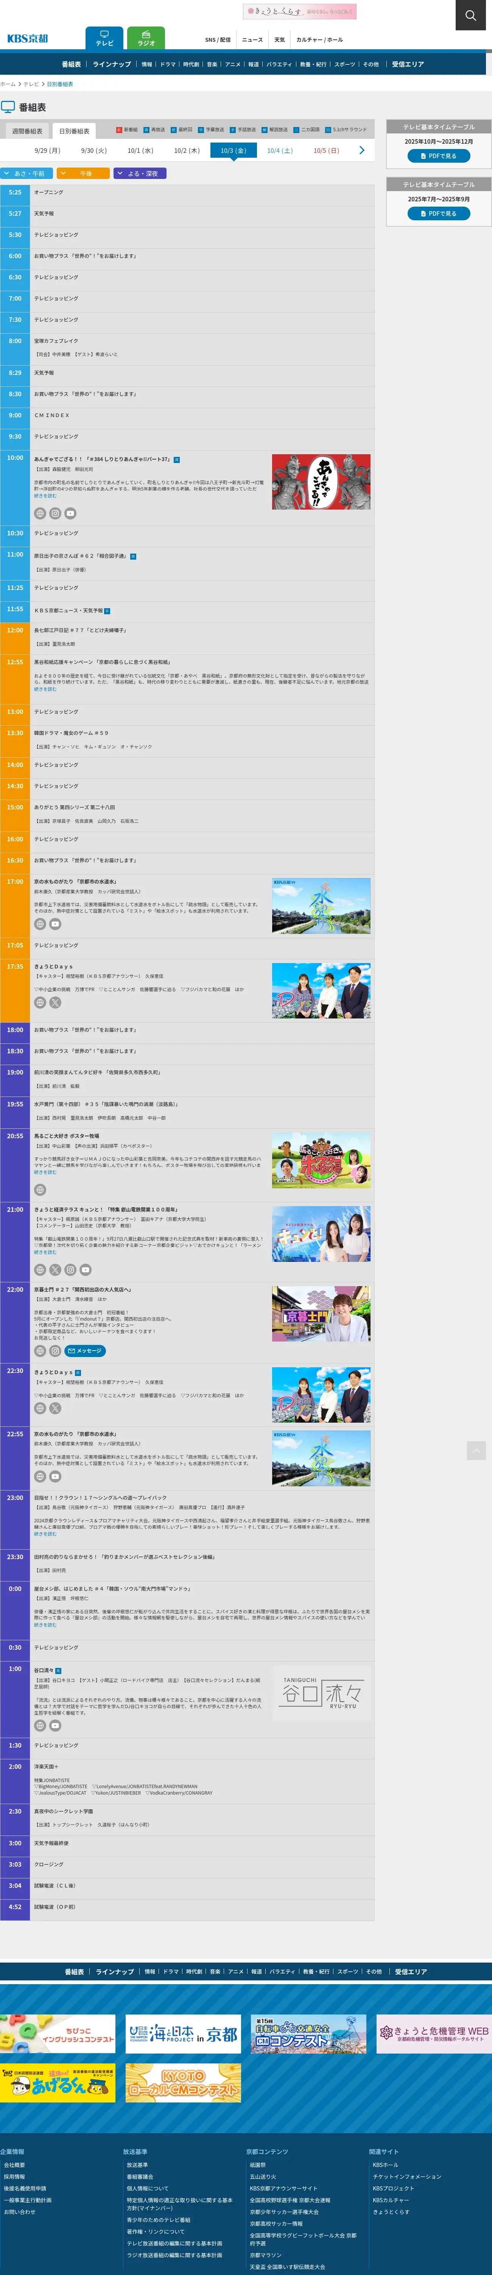Open globe icon for 17:35 きょうとDays
Image resolution: width=492 pixels, height=2275 pixels.
point(40,1003)
